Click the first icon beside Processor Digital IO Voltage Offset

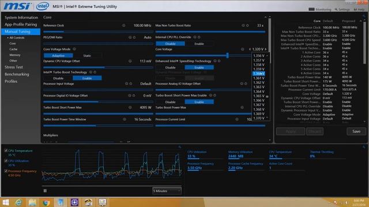[130, 95]
